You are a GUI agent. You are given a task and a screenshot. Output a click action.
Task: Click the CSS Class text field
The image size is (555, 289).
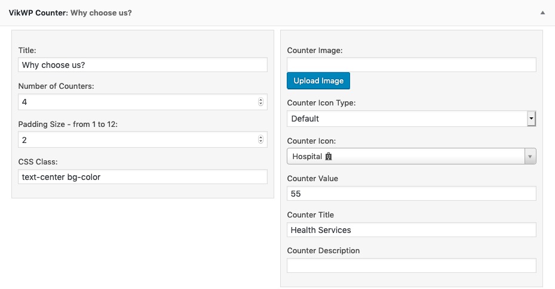143,177
